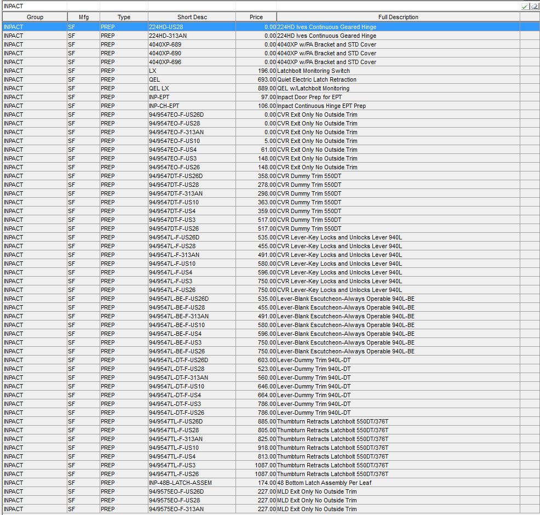Sort by the Price column header

(x=256, y=17)
